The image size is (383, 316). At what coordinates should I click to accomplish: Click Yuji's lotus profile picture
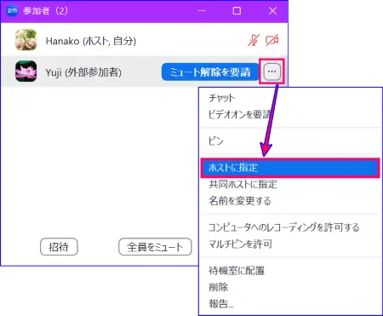(26, 72)
